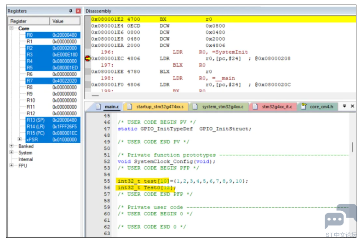Image resolution: width=361 pixels, height=242 pixels.
Task: Expand the FPU register group
Action: click(11, 165)
